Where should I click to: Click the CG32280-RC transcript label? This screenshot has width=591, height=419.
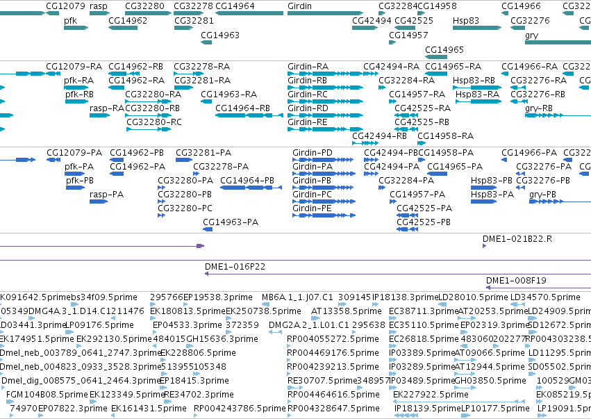click(x=153, y=122)
